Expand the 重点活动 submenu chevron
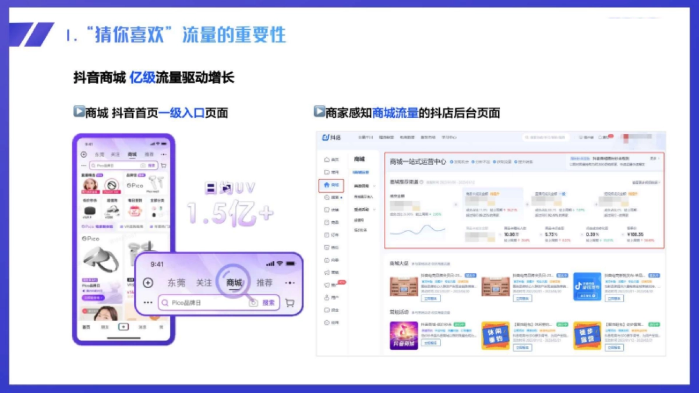The height and width of the screenshot is (393, 699). [x=373, y=209]
